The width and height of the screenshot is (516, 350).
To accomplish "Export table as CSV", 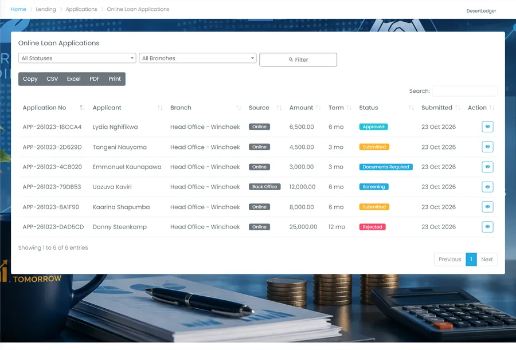I will click(52, 79).
